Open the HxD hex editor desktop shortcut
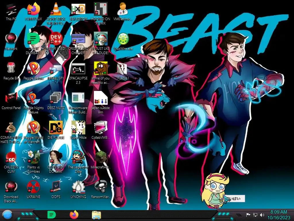The image size is (294, 221). (78, 12)
